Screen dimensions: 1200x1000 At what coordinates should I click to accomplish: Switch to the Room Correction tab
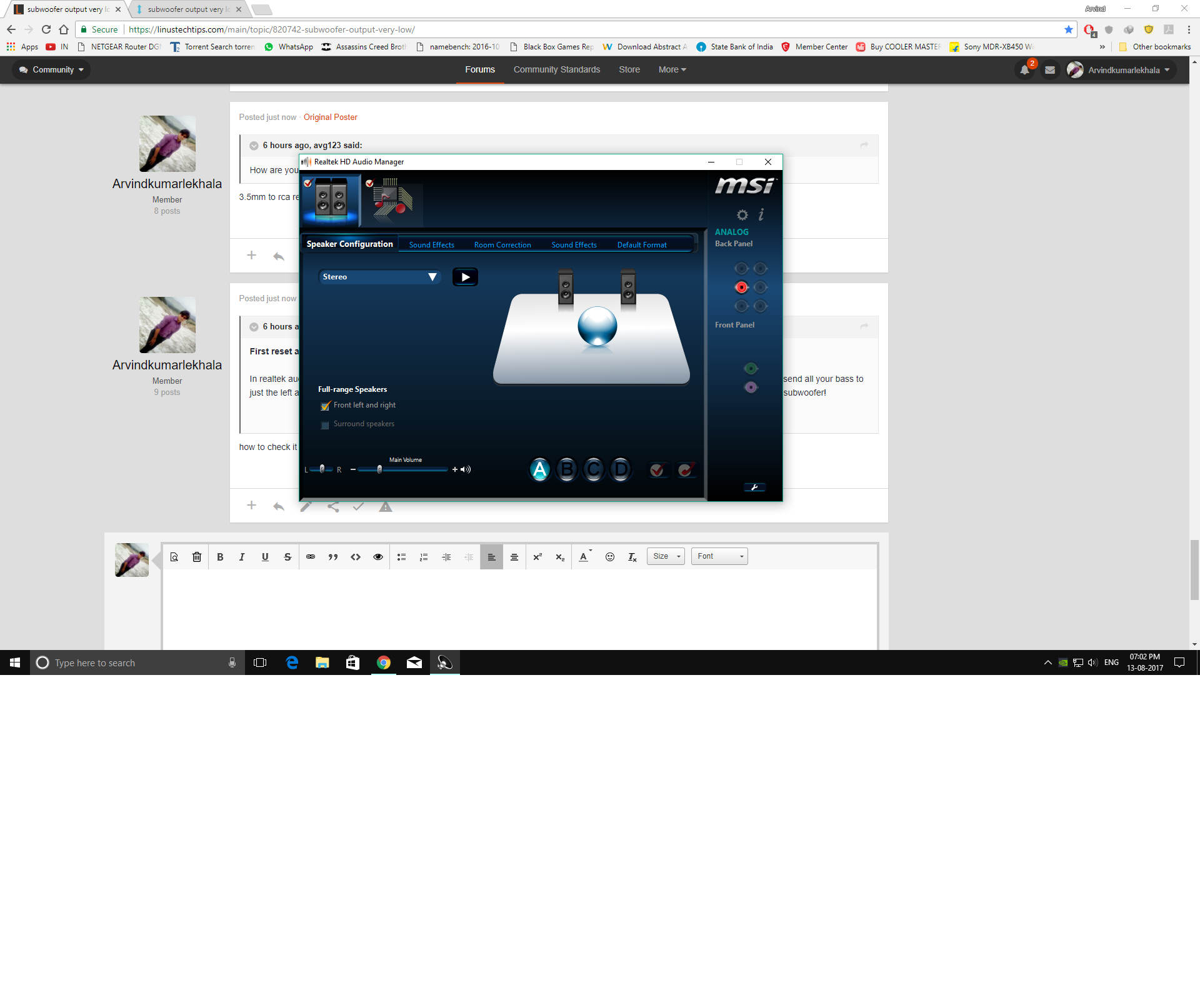tap(502, 244)
